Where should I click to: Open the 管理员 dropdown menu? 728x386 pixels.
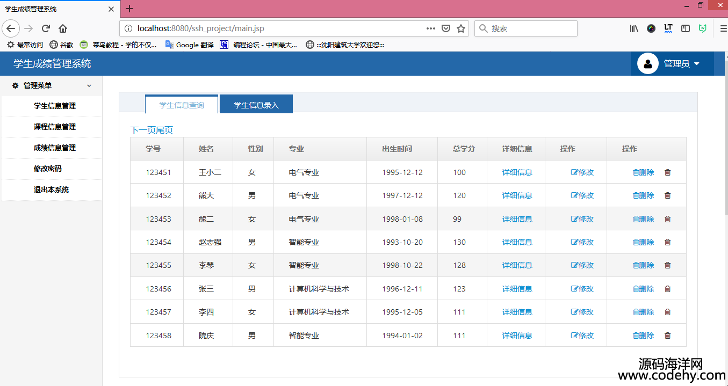click(681, 64)
